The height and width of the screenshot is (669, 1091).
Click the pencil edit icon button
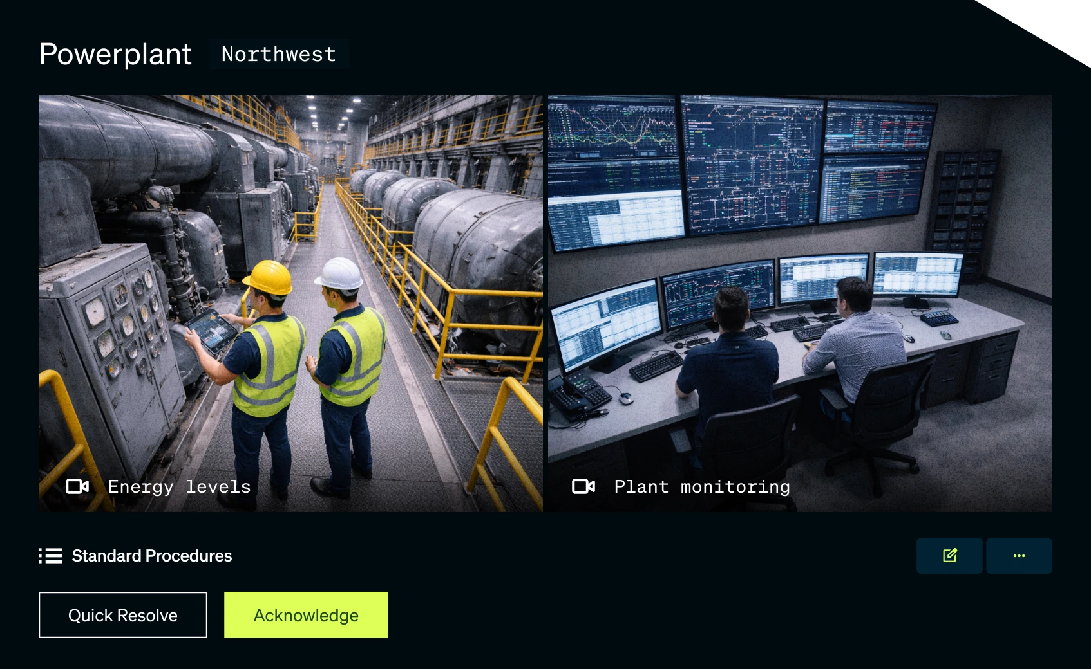[x=949, y=556]
